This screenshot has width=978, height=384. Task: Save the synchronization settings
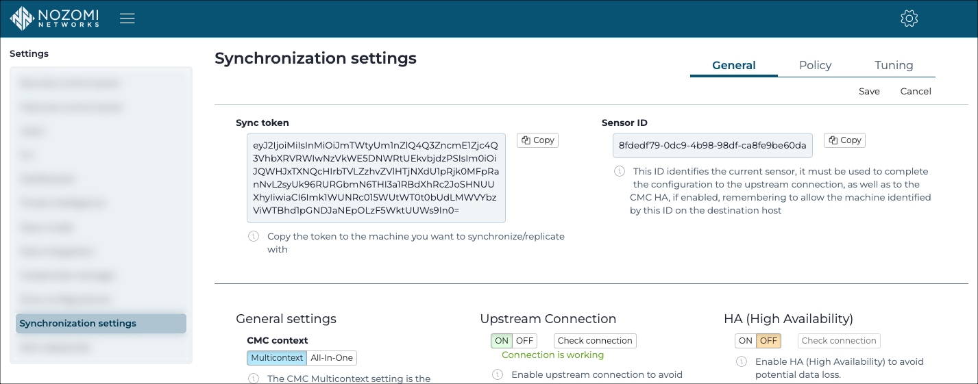point(869,91)
